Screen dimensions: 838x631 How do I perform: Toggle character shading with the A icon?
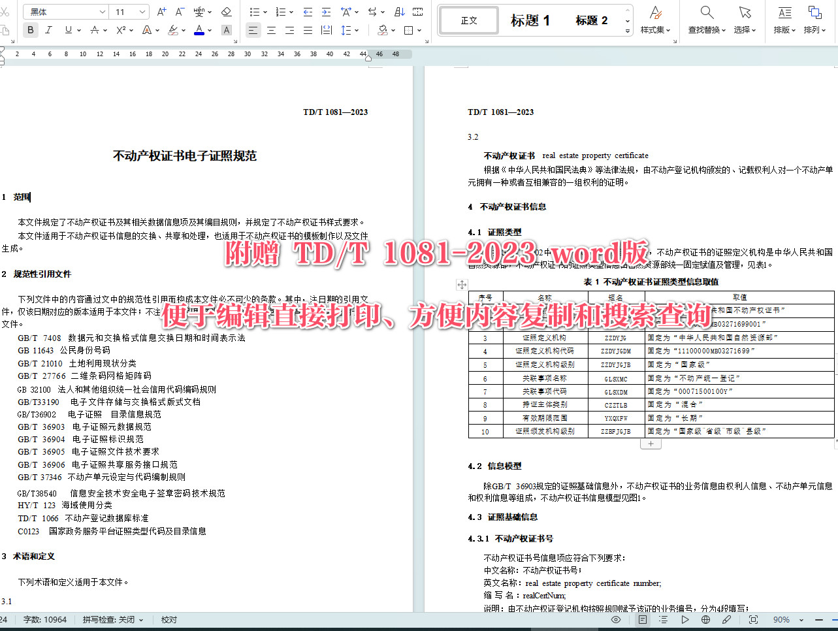pos(225,29)
